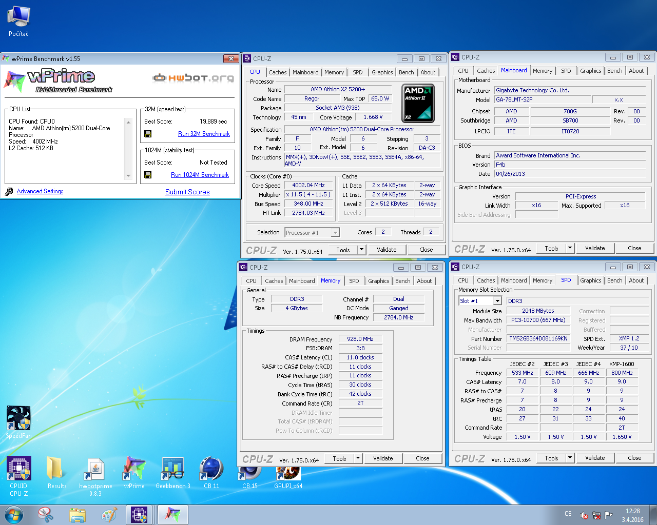Open Bench tab in the Mainboard window
The width and height of the screenshot is (657, 525).
coord(614,71)
